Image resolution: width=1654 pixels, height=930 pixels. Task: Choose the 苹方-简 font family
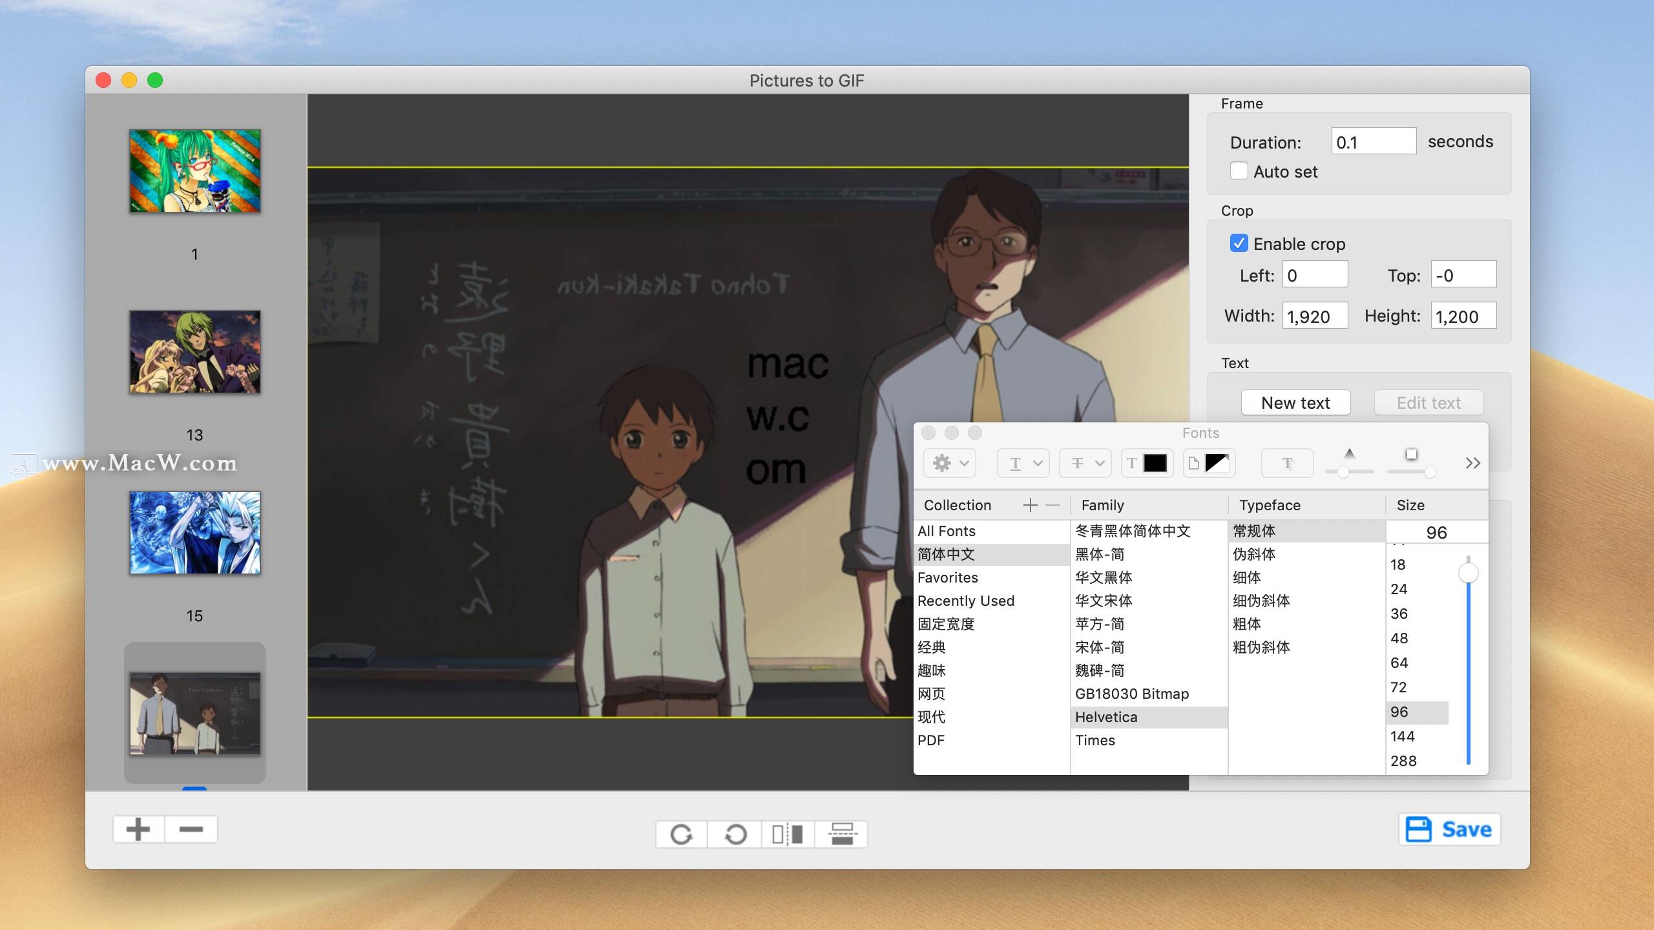click(x=1149, y=624)
